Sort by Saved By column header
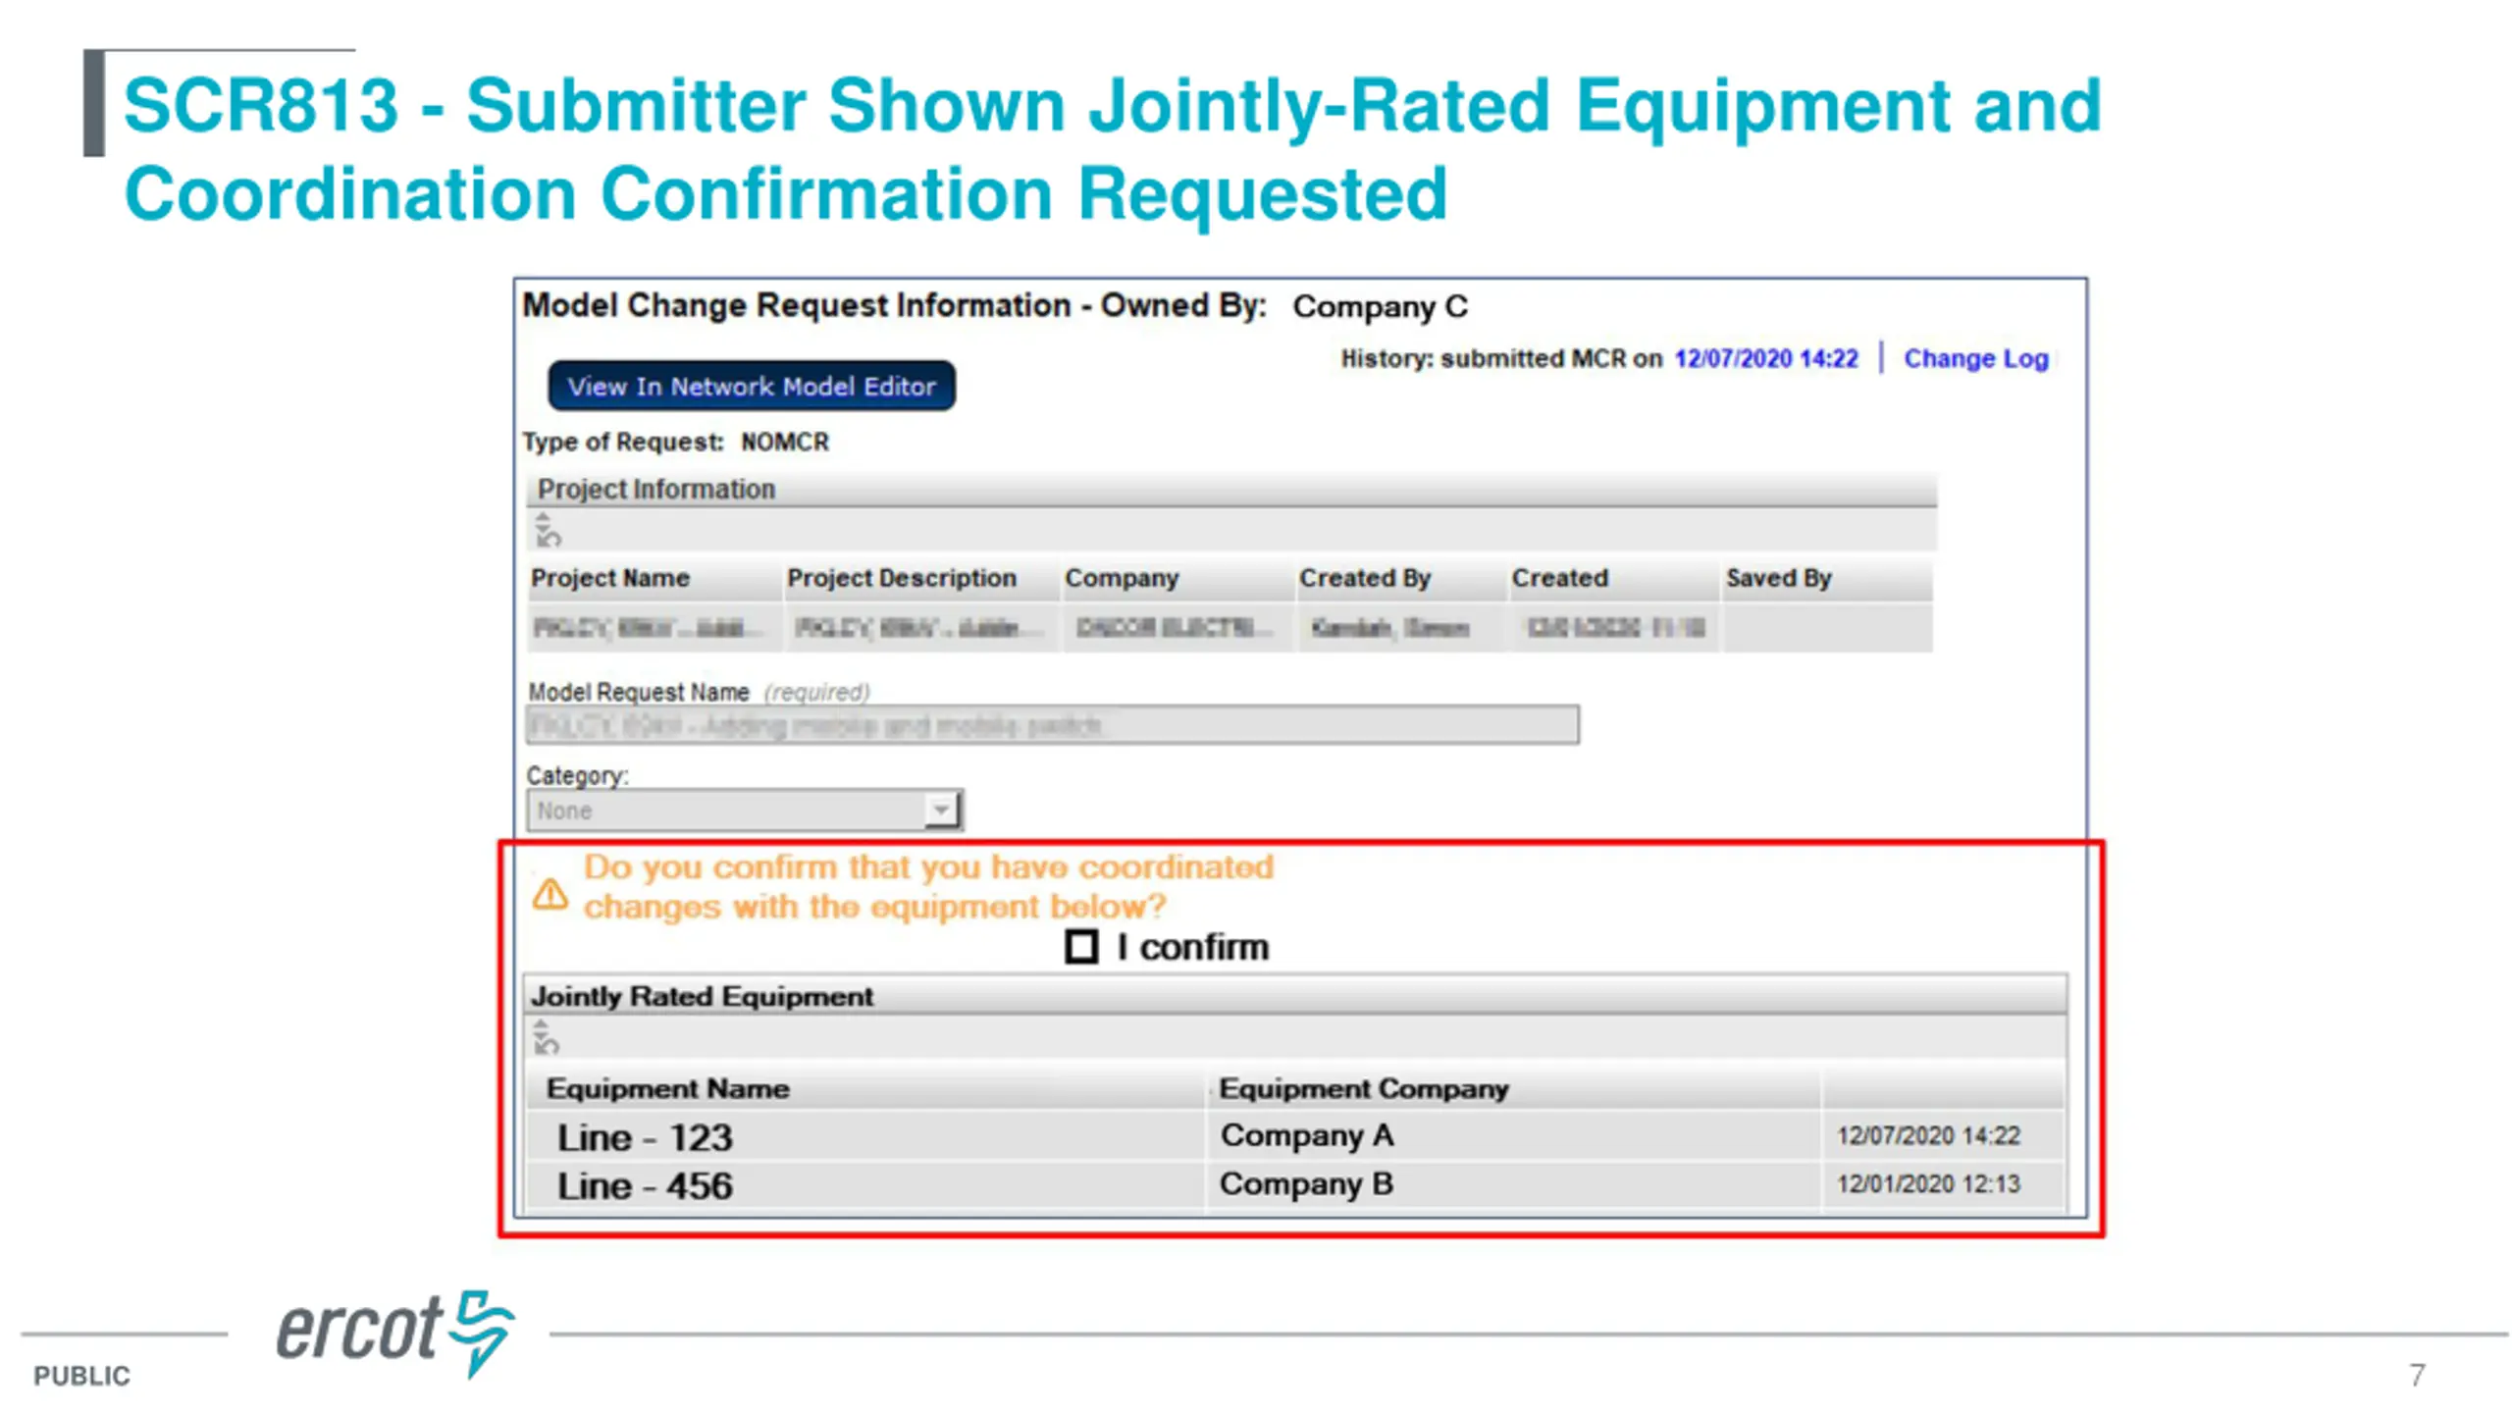This screenshot has height=1413, width=2512. pos(1827,578)
